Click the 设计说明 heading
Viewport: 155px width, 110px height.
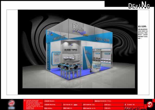[142, 26]
